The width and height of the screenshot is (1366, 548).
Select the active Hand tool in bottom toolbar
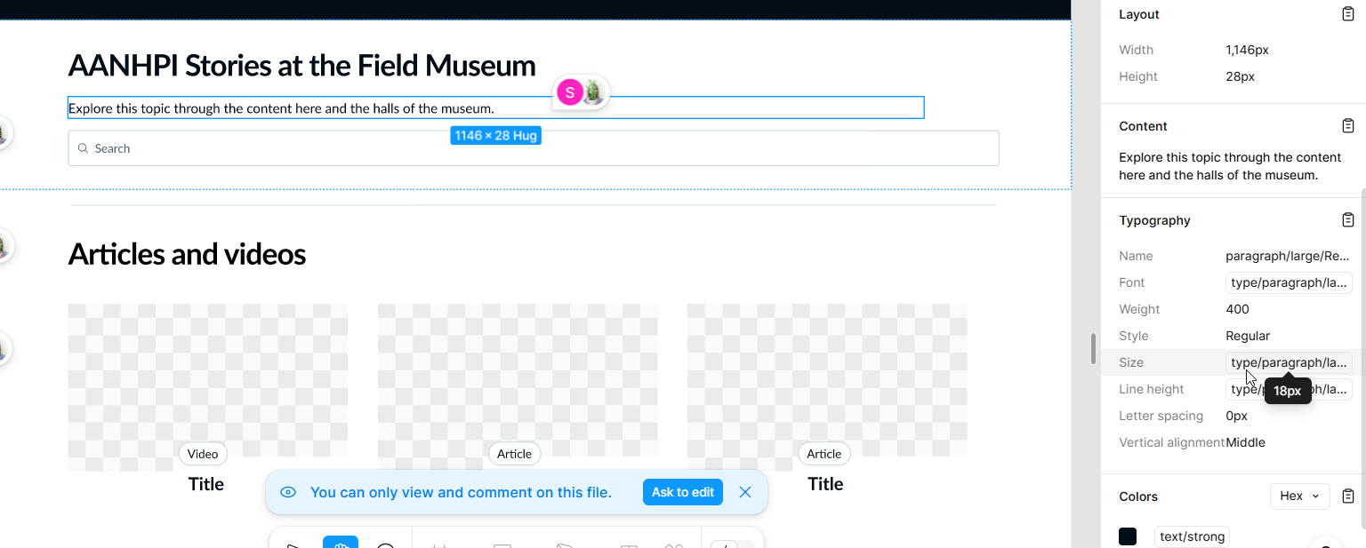click(341, 542)
